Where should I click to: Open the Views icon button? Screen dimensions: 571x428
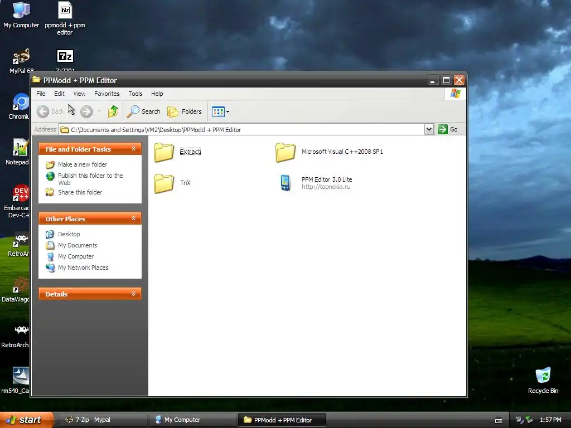218,111
